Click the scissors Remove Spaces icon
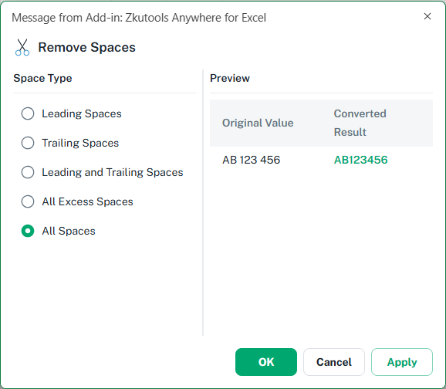Viewport: 446px width, 389px height. coord(22,47)
